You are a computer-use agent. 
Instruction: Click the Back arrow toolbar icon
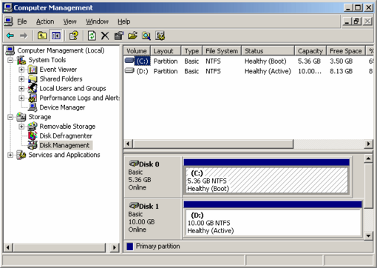point(10,36)
